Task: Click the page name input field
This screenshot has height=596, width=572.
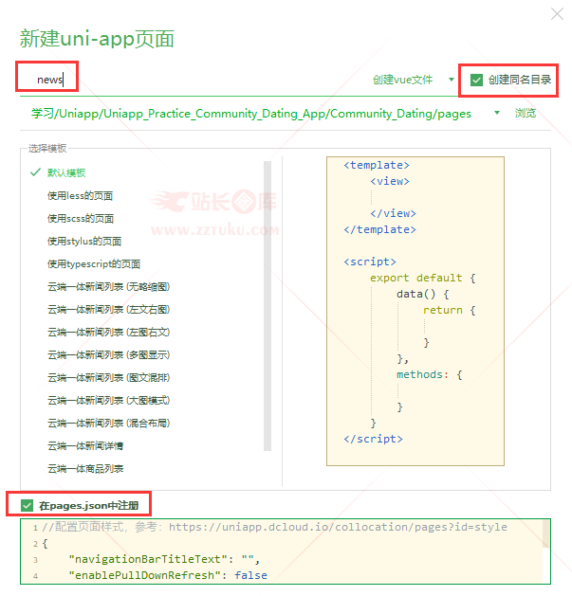Action: coord(190,80)
